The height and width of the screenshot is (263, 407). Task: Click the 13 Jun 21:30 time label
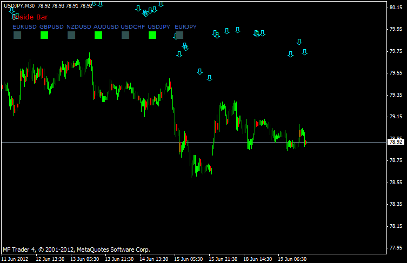pos(119,259)
